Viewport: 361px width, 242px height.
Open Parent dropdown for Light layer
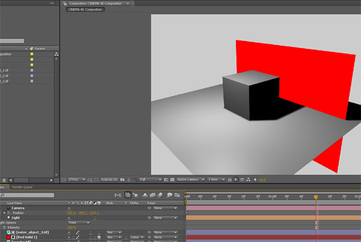click(x=165, y=217)
